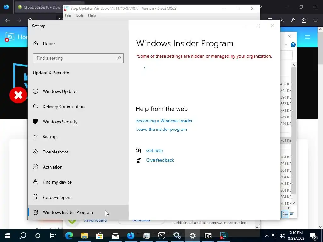Open the clock app on taskbar

click(x=162, y=236)
